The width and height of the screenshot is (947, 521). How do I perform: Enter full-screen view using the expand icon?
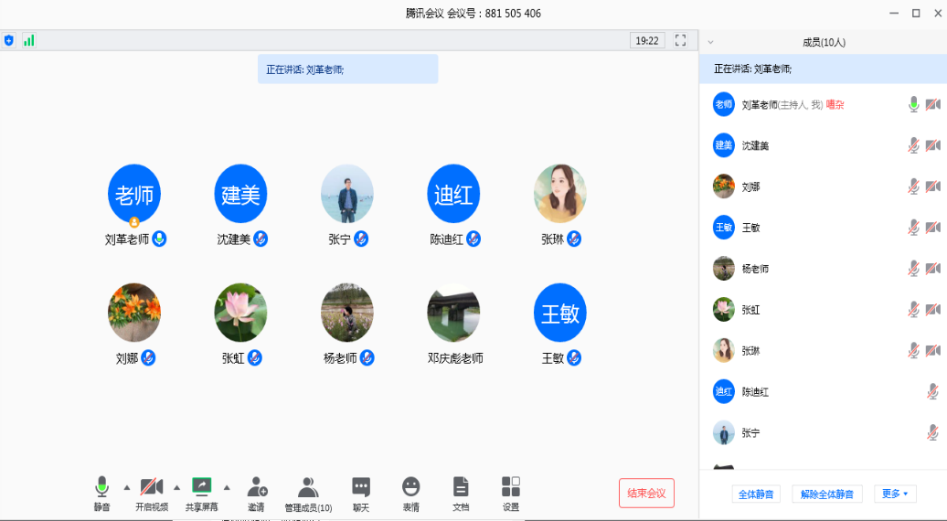[680, 40]
